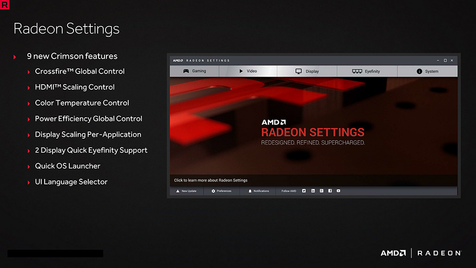Open AMD's LinkedIn page icon
Viewport: 476px width, 268px height.
tap(313, 191)
